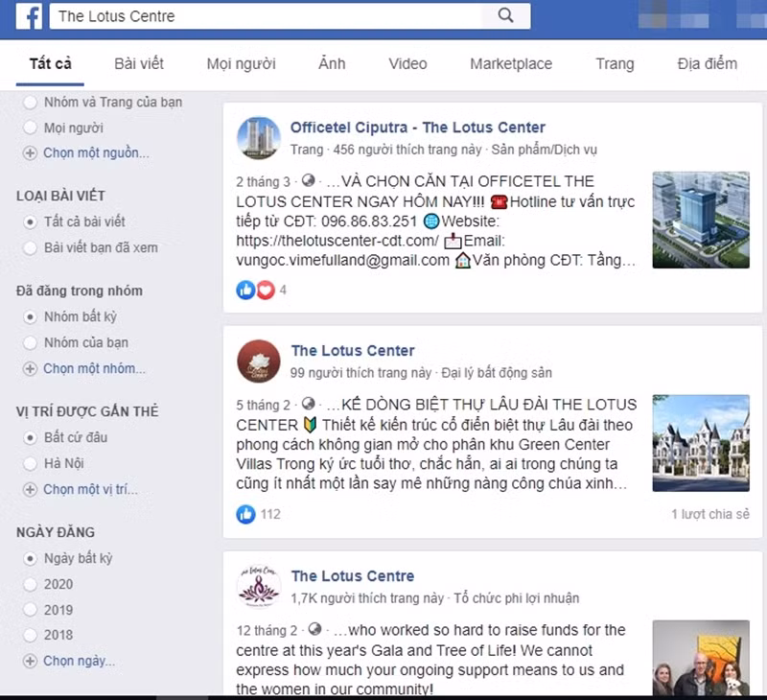Expand 'Chọn một nguồn...' source chooser

95,152
